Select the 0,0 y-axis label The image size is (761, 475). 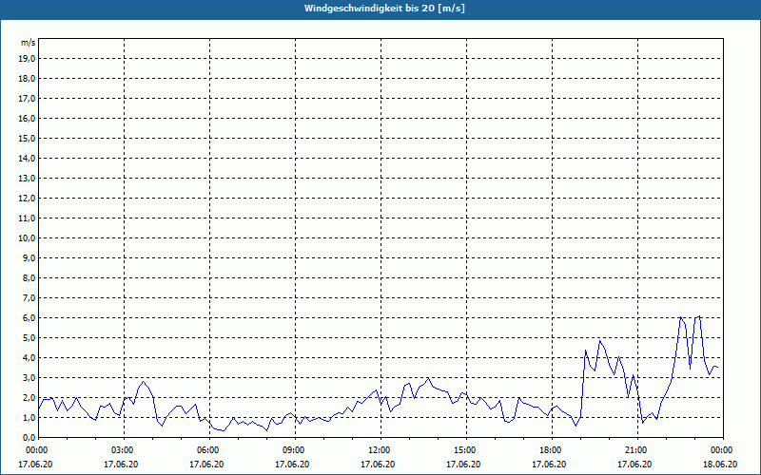tap(29, 438)
